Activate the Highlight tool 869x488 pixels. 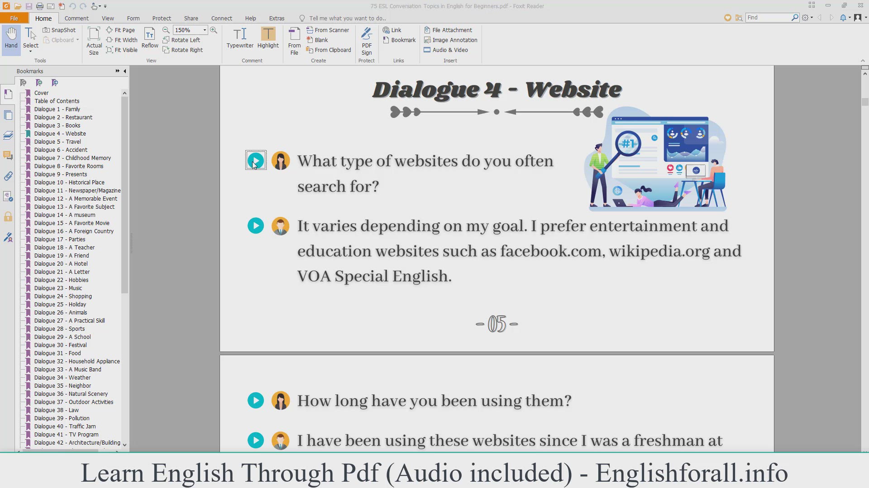(268, 38)
